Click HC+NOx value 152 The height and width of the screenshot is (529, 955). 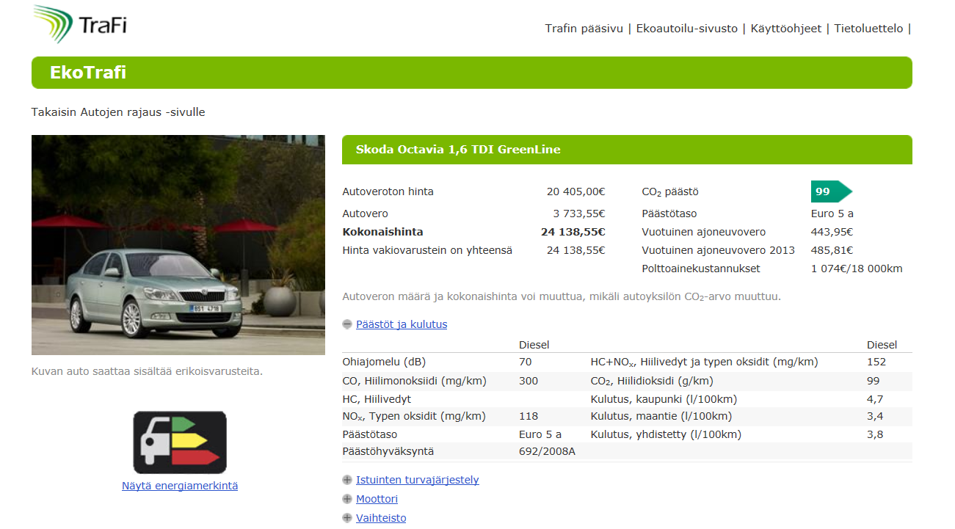pyautogui.click(x=876, y=362)
